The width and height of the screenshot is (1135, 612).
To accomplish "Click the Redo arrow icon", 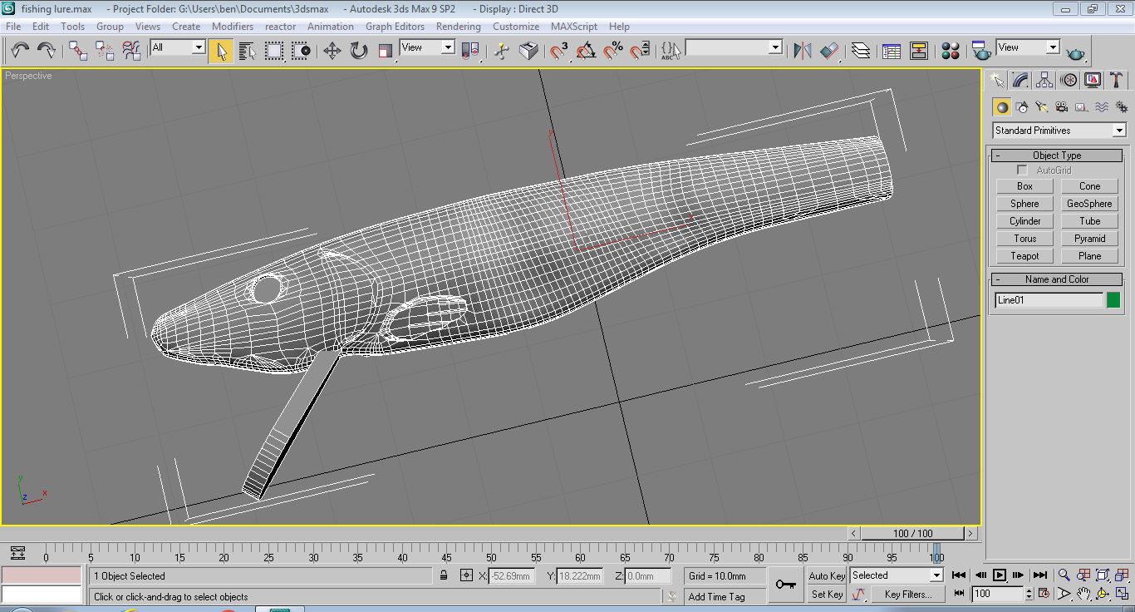I will click(x=47, y=51).
